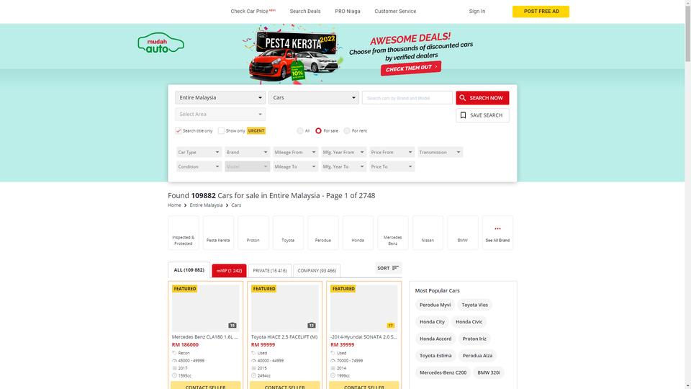The width and height of the screenshot is (691, 389).
Task: Open the Entire Malaysia region dropdown
Action: coord(220,97)
